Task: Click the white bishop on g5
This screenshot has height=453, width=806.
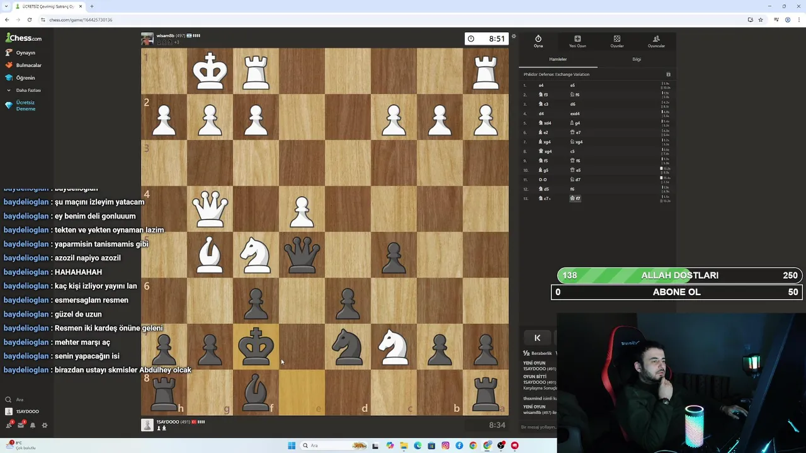Action: (x=210, y=255)
